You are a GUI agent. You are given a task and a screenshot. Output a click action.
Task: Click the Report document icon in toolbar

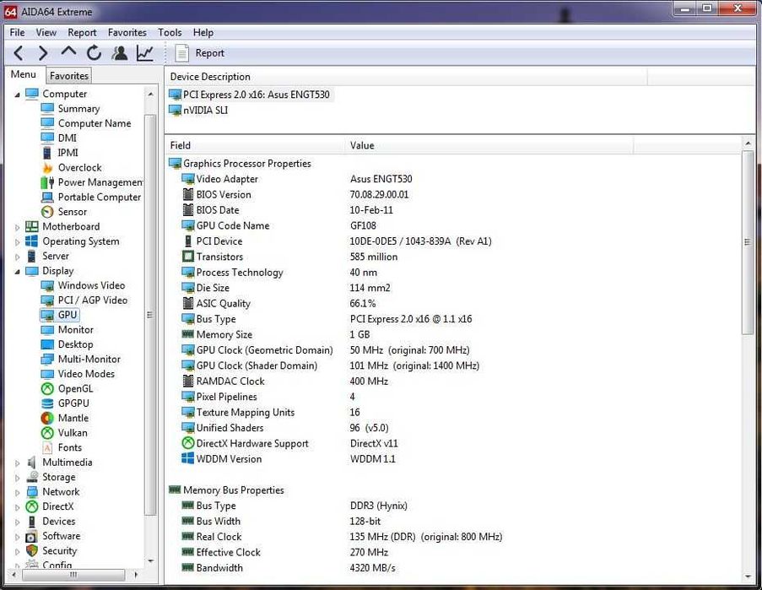(x=181, y=53)
